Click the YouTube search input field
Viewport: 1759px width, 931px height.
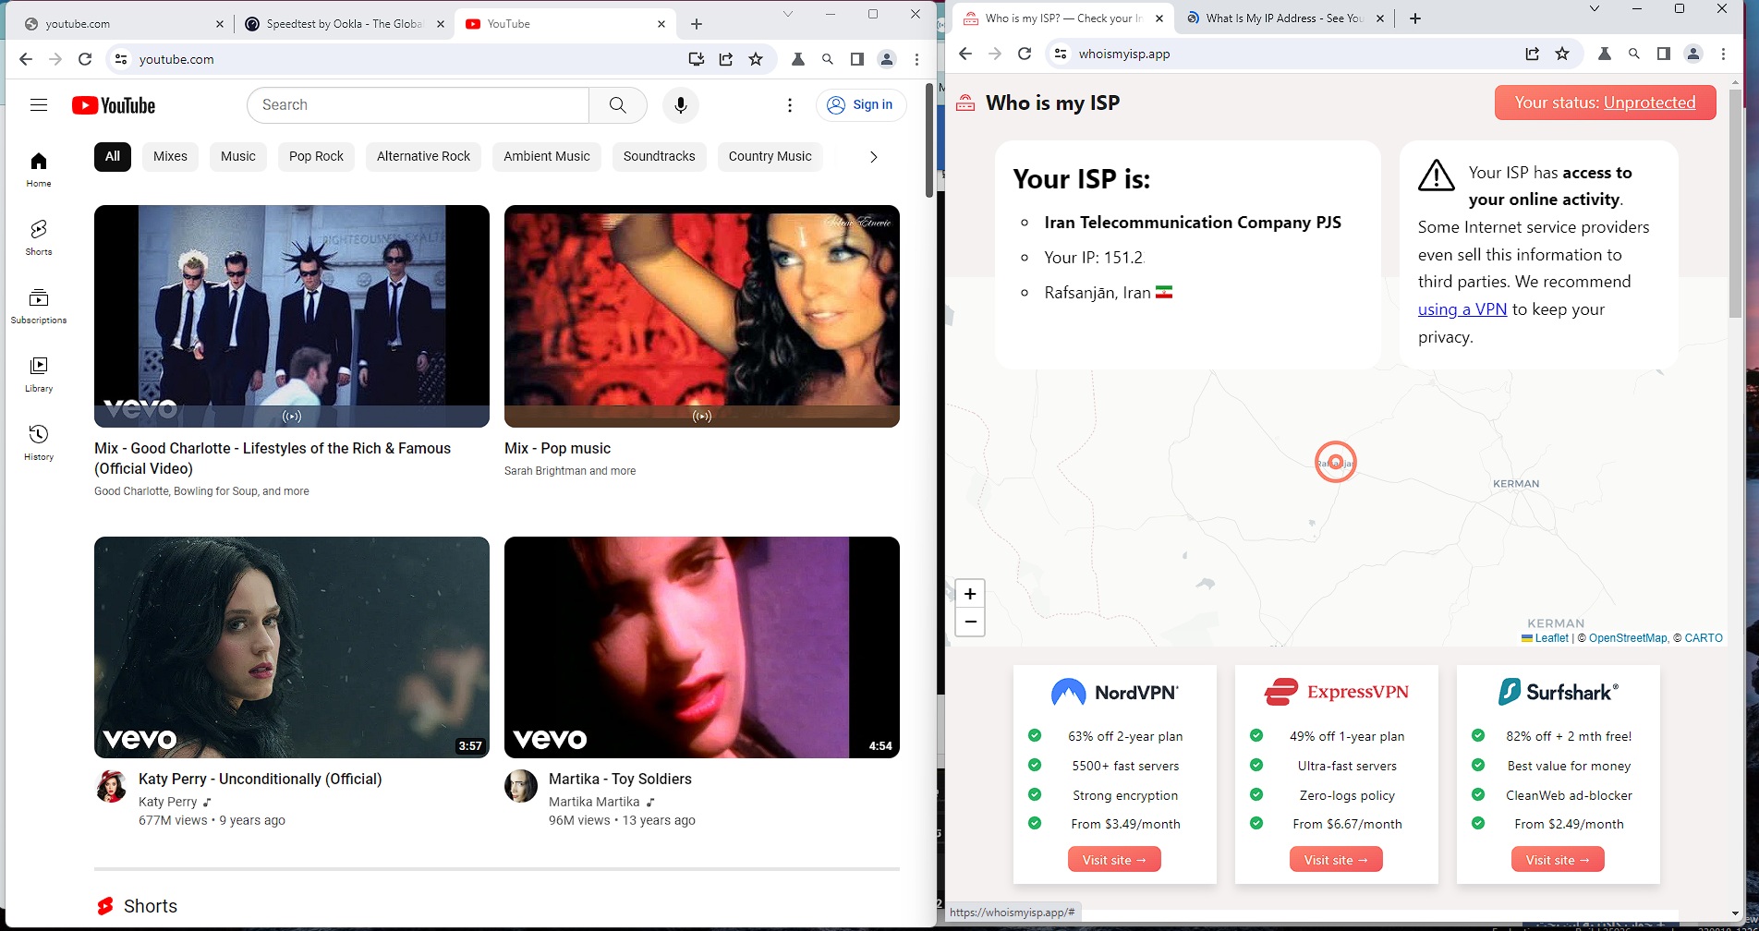pyautogui.click(x=418, y=105)
